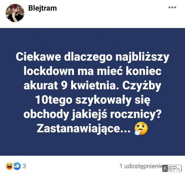Click the word szykowały in the post
The image size is (185, 175).
(103, 101)
